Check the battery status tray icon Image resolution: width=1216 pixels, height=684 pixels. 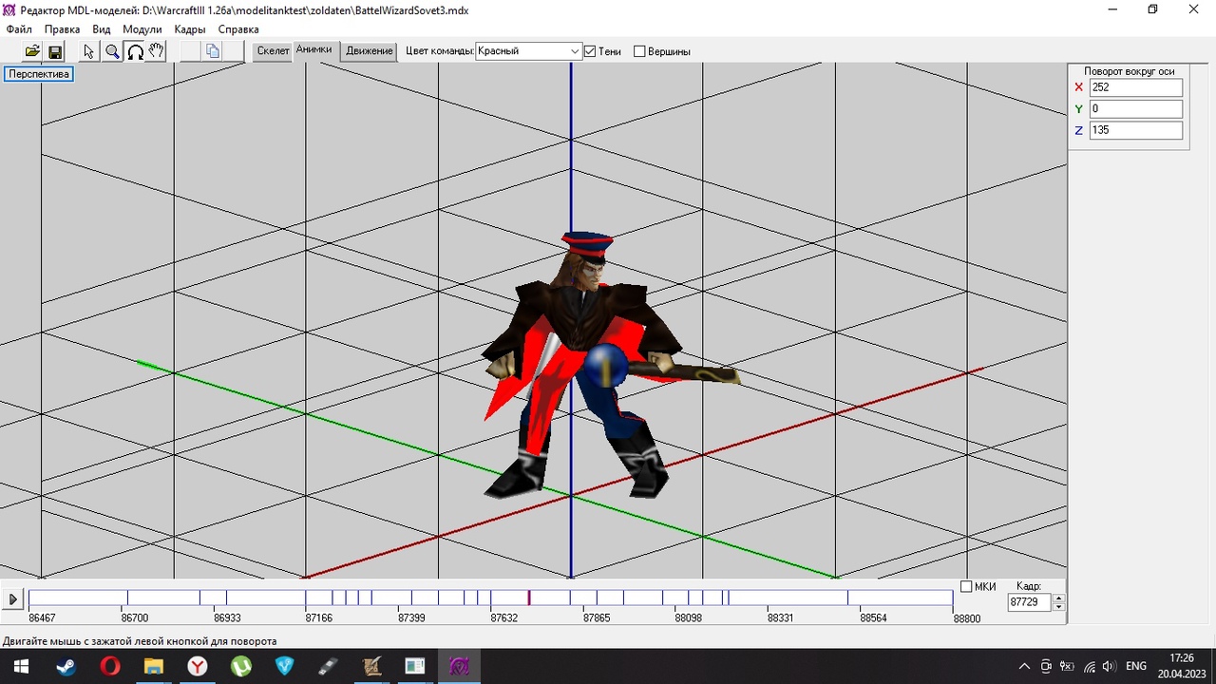tap(1067, 666)
